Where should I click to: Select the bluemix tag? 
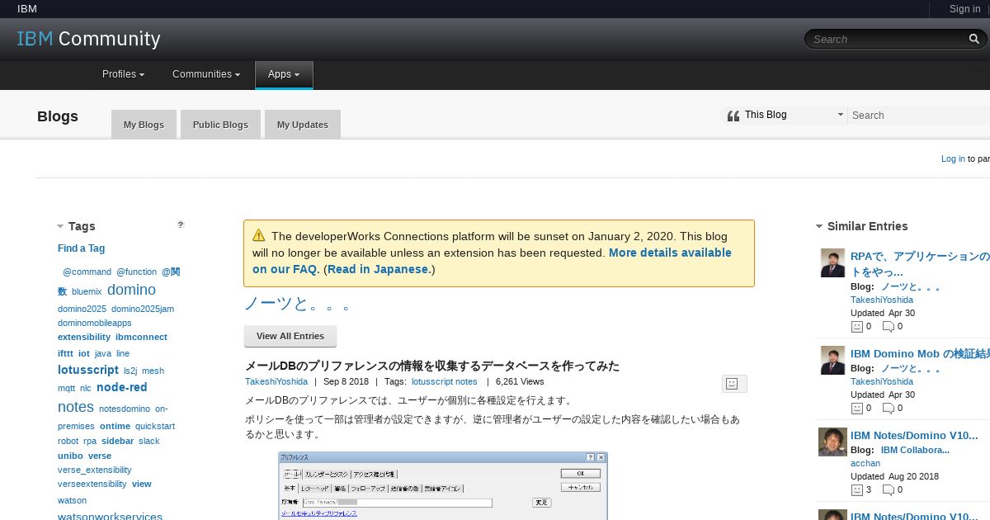(x=87, y=291)
